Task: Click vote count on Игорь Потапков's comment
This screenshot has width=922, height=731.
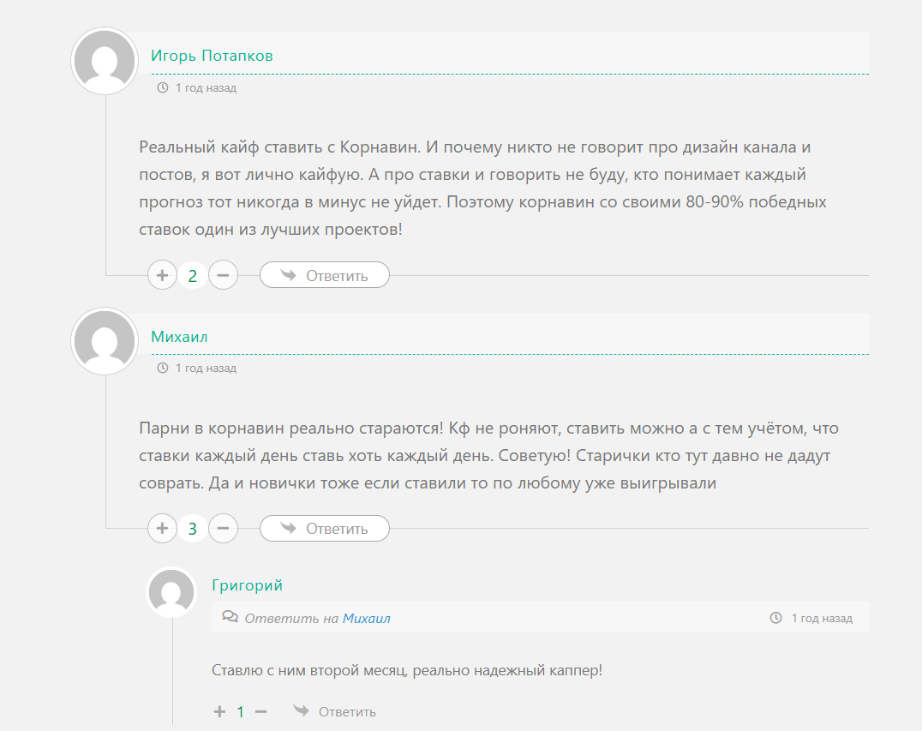Action: (193, 276)
